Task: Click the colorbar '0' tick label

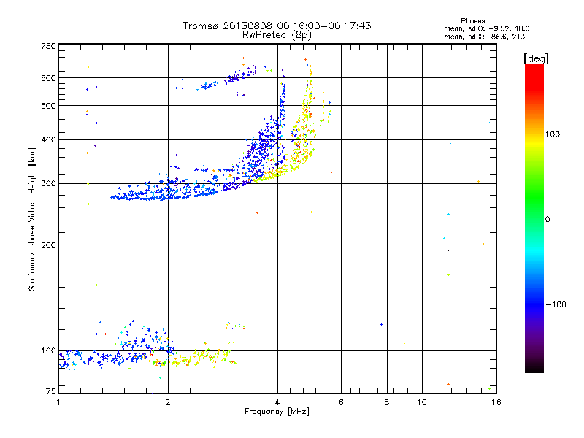Action: click(x=547, y=219)
